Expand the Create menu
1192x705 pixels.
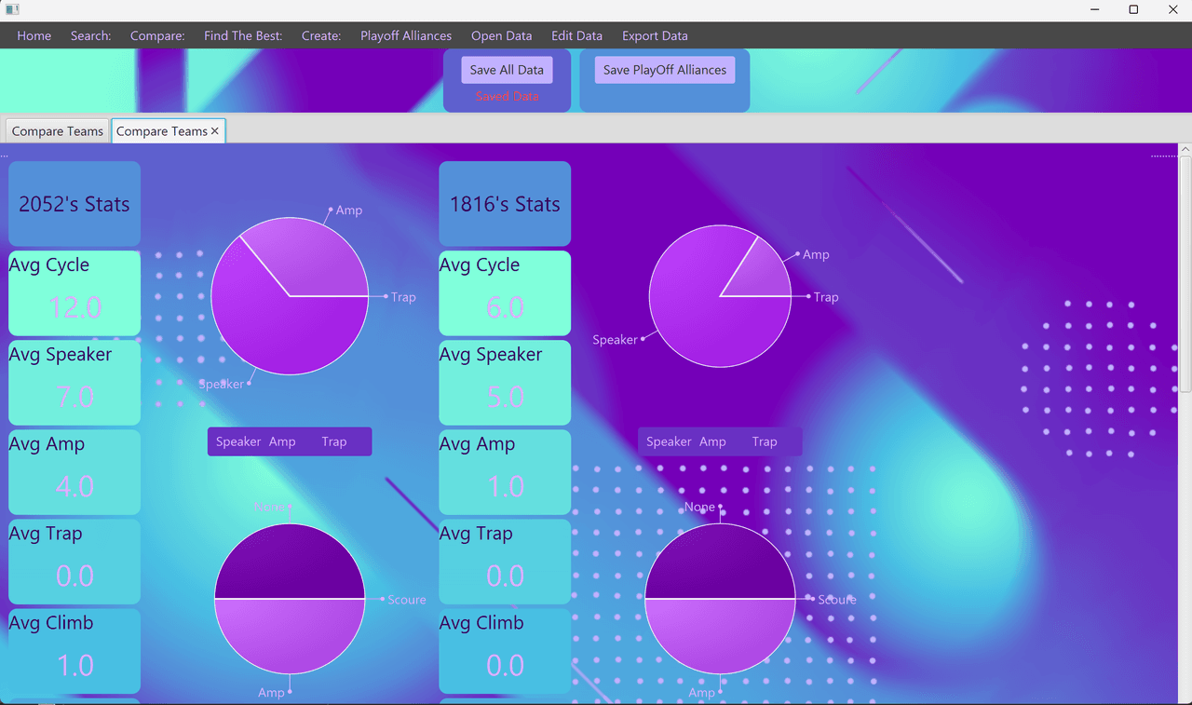point(321,35)
